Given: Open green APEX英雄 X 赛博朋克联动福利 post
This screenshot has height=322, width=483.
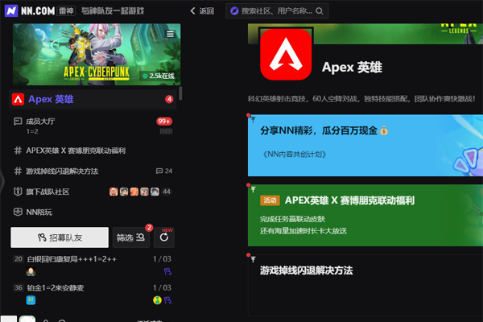Looking at the screenshot, I should (365, 215).
